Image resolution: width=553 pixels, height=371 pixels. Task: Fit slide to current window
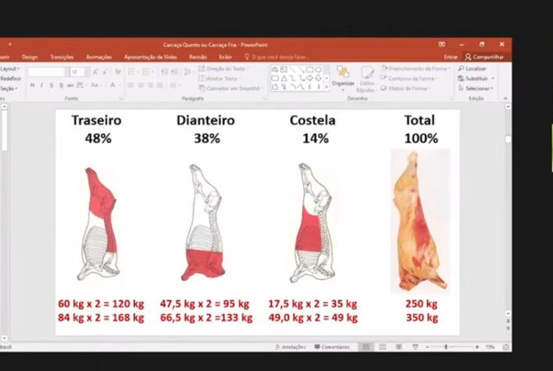505,347
